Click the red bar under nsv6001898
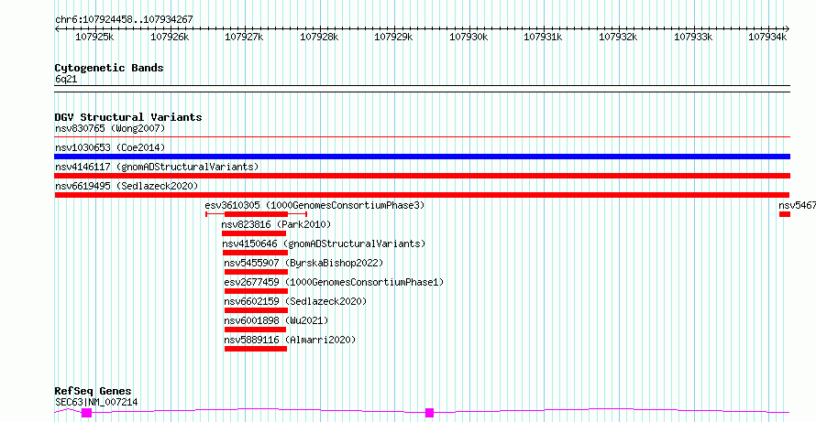816x422 pixels. pyautogui.click(x=256, y=330)
